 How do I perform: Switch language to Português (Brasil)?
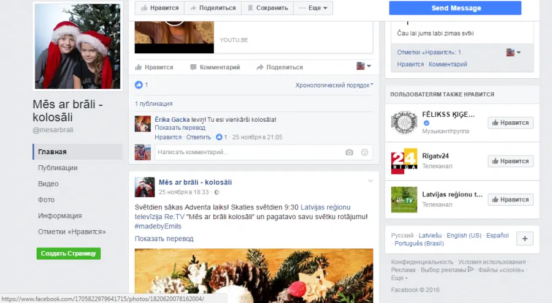click(x=419, y=243)
